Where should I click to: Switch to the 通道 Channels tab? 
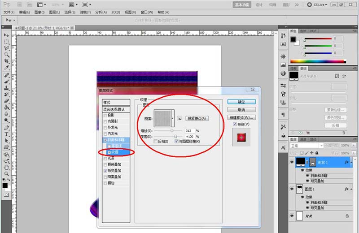click(x=303, y=139)
